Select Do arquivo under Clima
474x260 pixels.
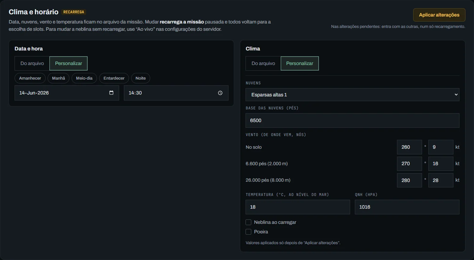click(263, 63)
